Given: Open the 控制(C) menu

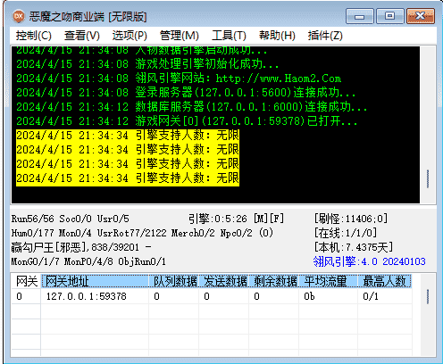Looking at the screenshot, I should [34, 36].
